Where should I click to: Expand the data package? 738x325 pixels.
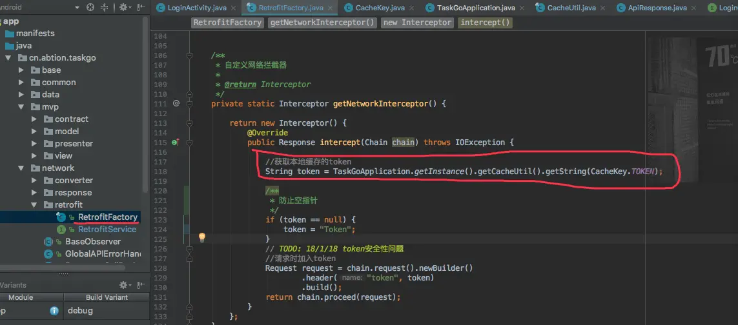[21, 95]
